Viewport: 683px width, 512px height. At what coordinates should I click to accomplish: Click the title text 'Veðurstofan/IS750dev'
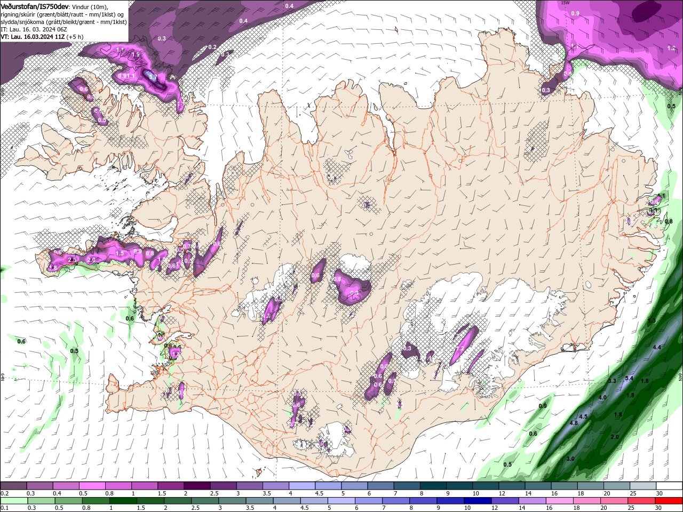pos(35,6)
